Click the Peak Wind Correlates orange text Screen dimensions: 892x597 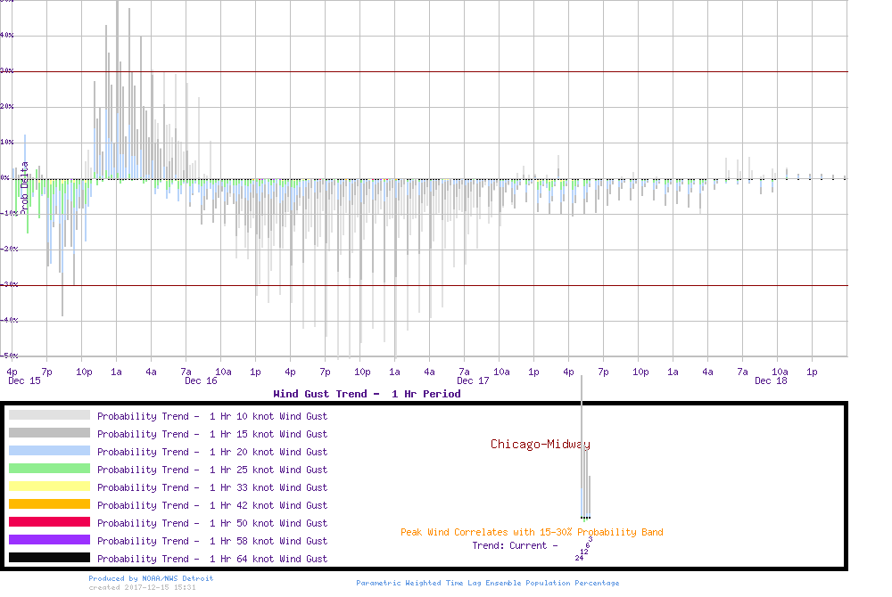(532, 532)
